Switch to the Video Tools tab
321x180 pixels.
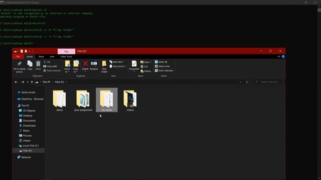66,56
